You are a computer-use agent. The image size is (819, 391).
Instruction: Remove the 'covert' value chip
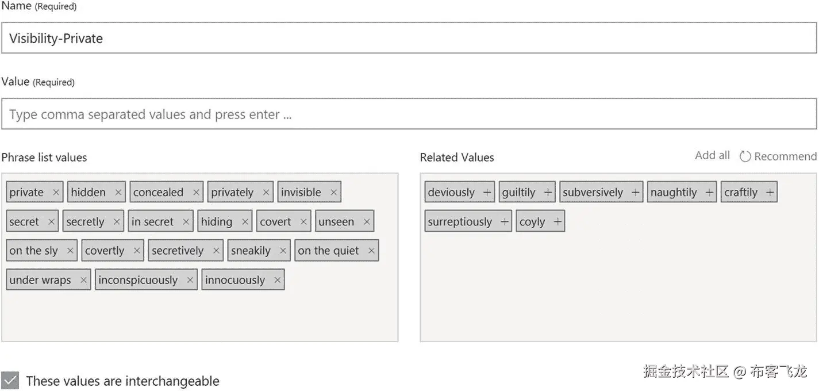pyautogui.click(x=303, y=222)
